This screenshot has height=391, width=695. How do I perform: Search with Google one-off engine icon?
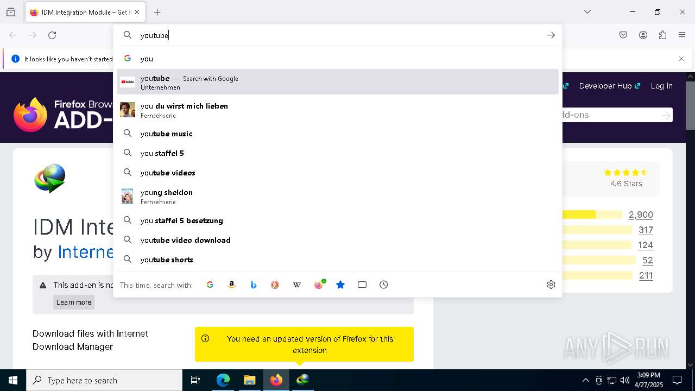(x=210, y=285)
